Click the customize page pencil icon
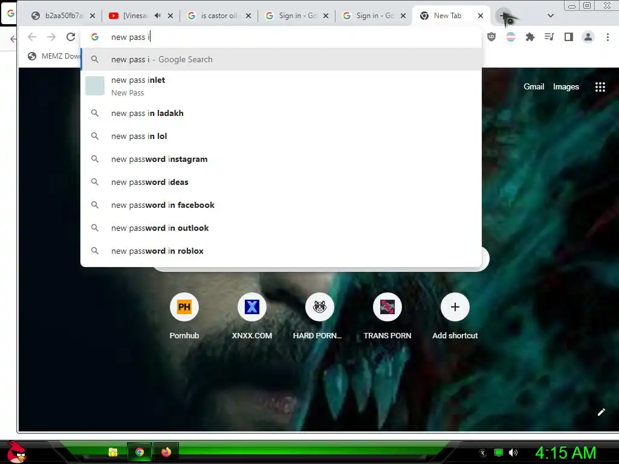The width and height of the screenshot is (619, 464). [x=601, y=412]
